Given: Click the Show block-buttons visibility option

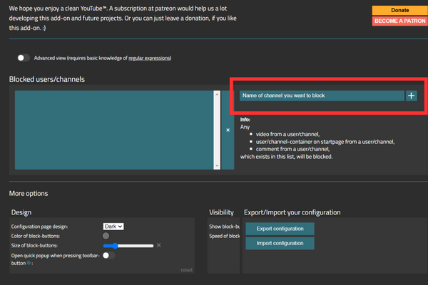Looking at the screenshot, I should (218, 226).
